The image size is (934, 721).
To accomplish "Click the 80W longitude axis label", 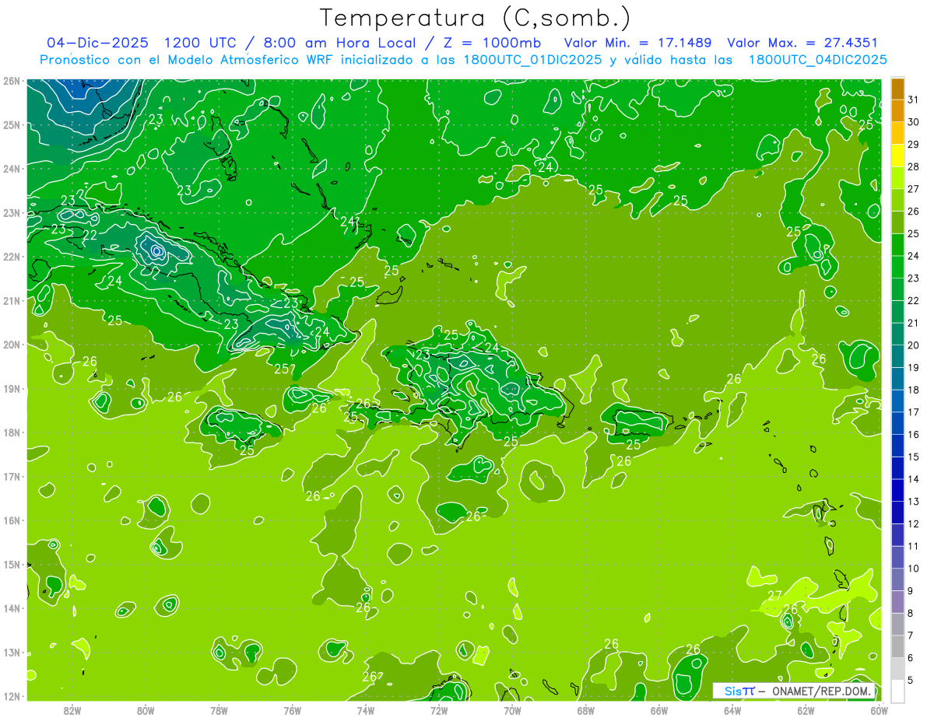I will coord(146,710).
